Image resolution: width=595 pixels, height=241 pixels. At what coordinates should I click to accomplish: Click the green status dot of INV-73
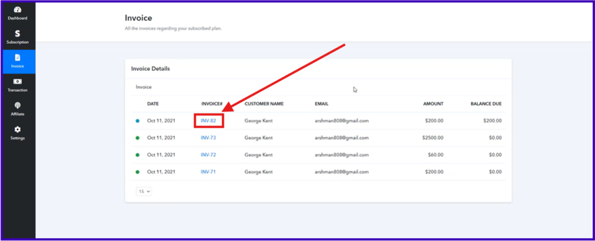pyautogui.click(x=137, y=138)
